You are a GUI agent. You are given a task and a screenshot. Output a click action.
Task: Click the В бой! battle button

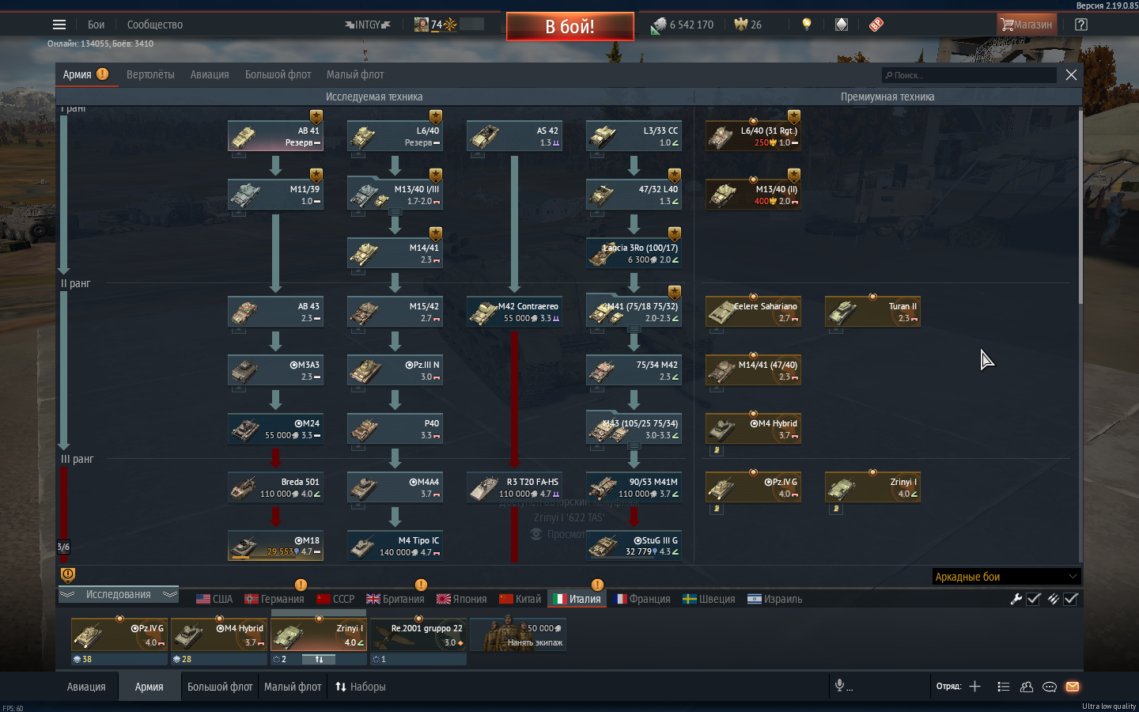(569, 26)
